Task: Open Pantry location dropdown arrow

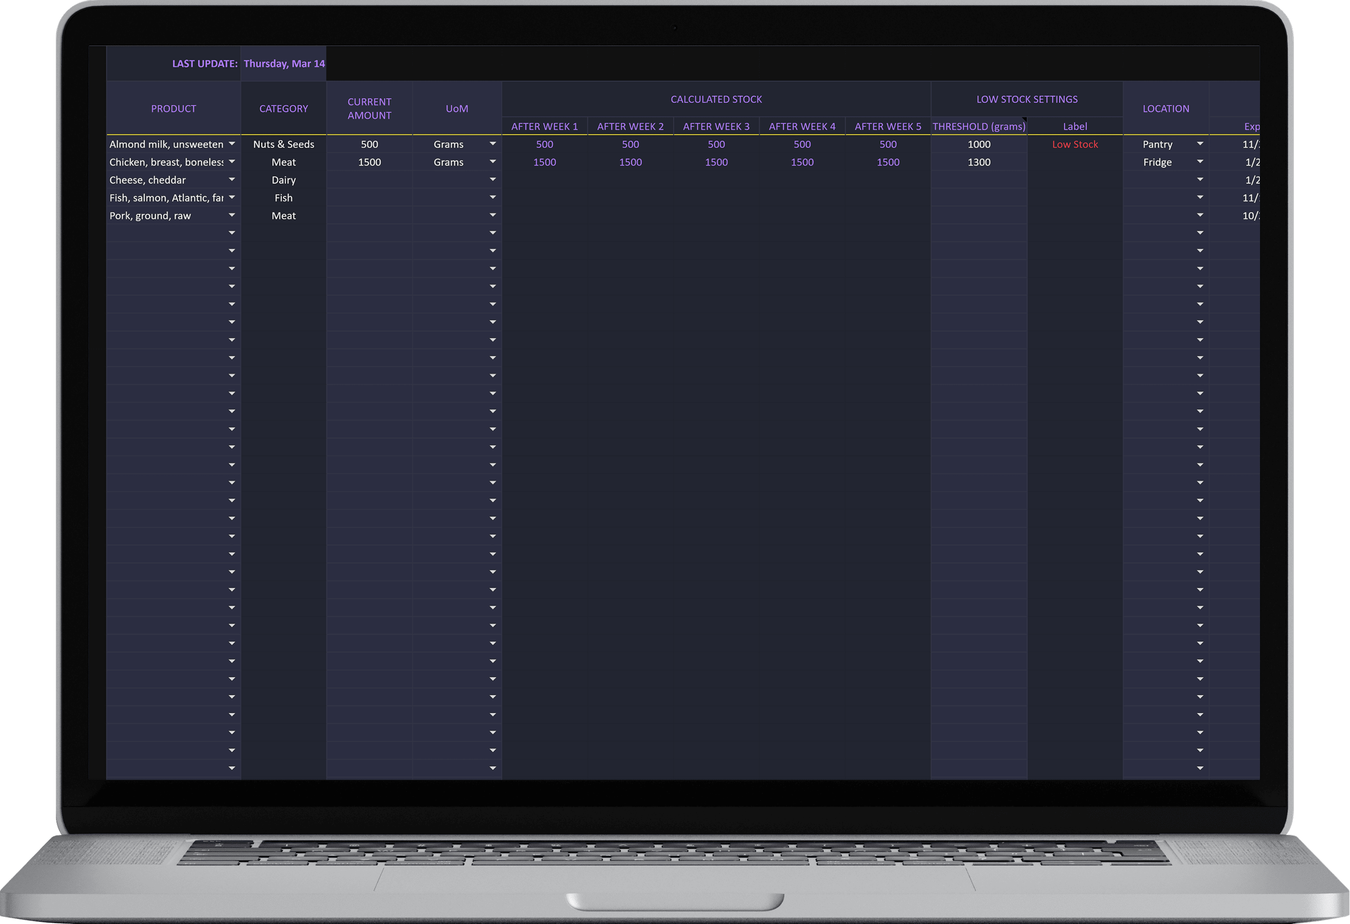Action: pyautogui.click(x=1200, y=144)
